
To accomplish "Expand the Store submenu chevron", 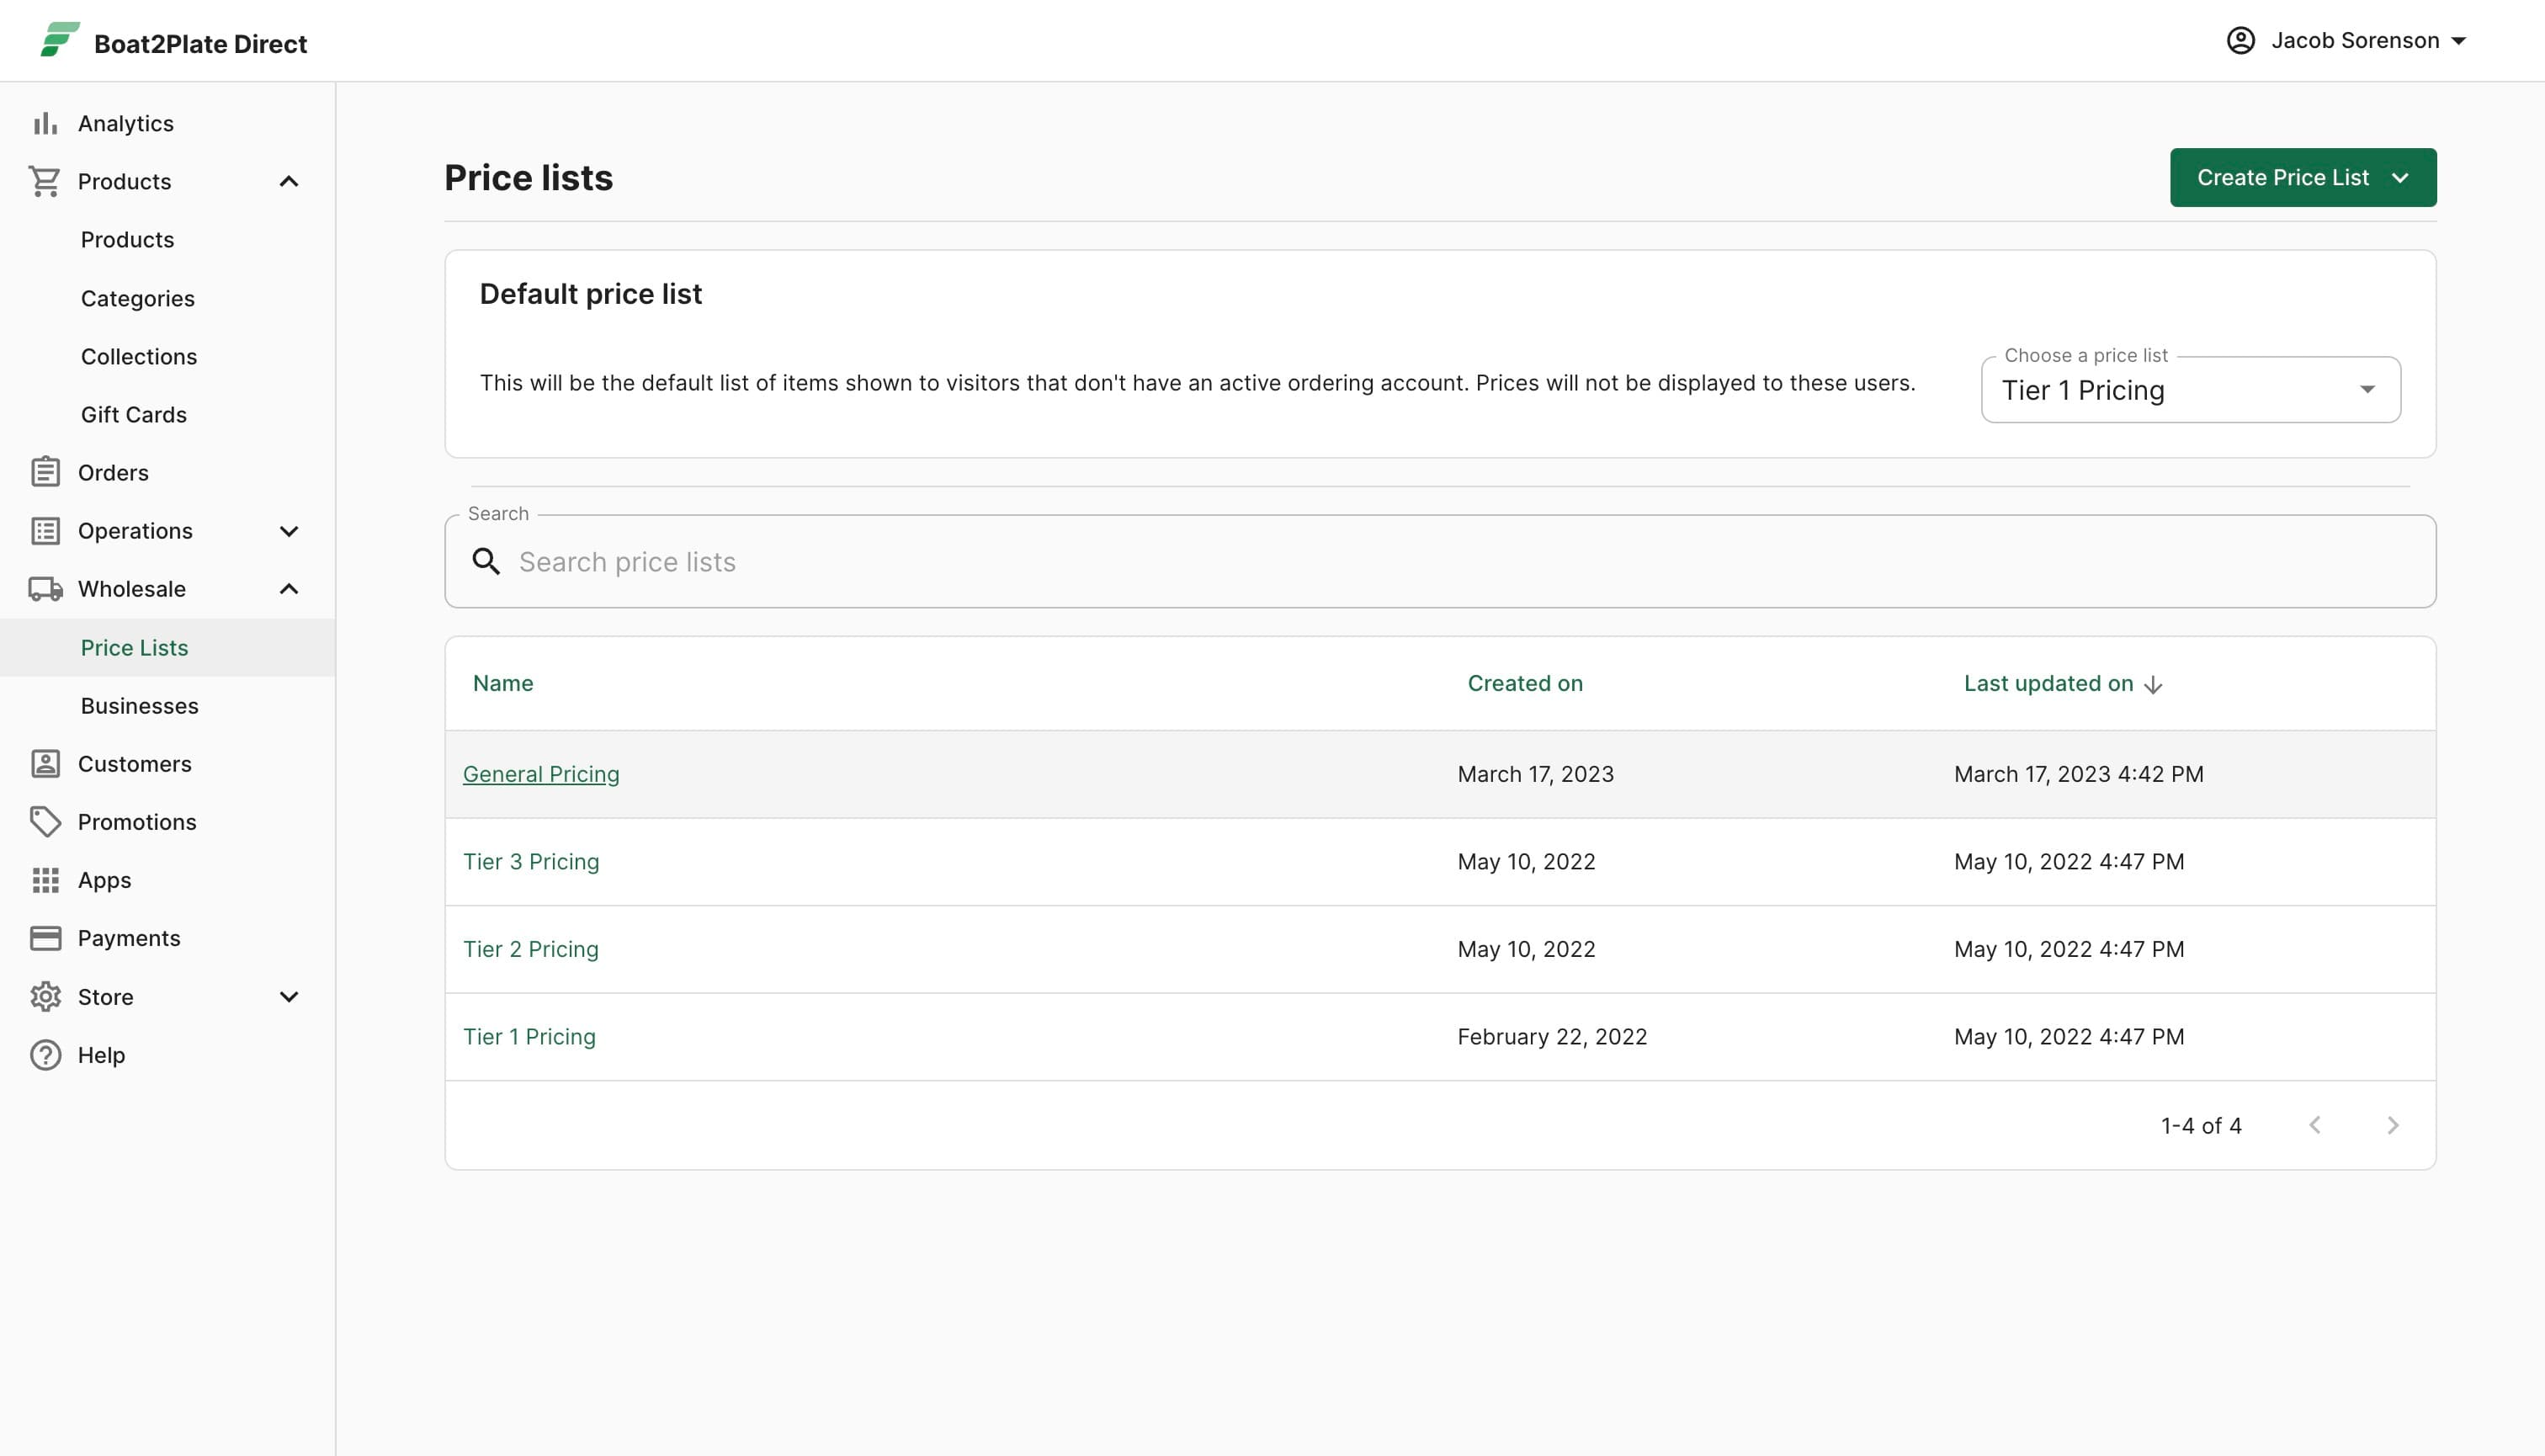I will click(289, 997).
